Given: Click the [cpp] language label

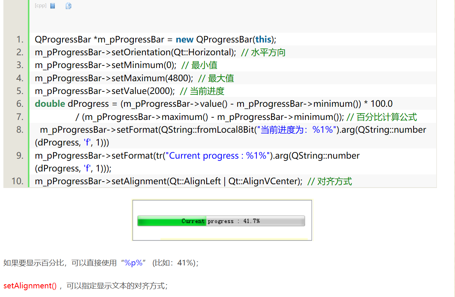Looking at the screenshot, I should coord(40,6).
